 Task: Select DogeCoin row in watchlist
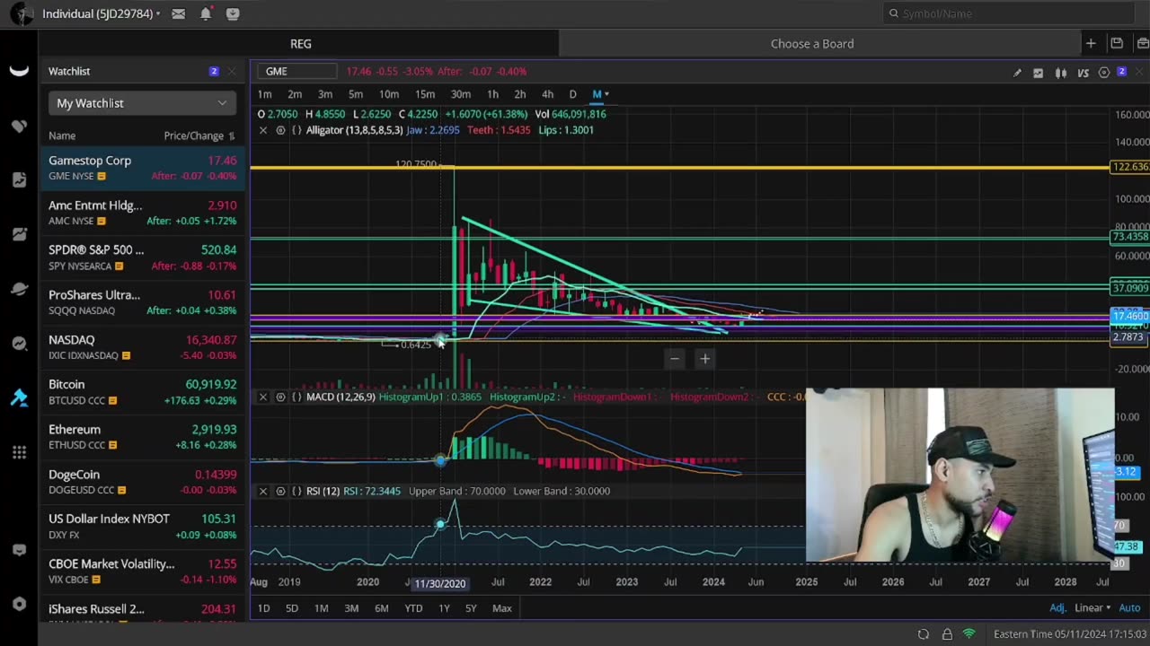pos(142,482)
